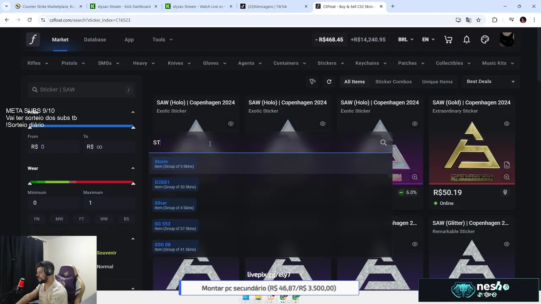
Task: Refresh the listings with the reload icon
Action: tap(329, 81)
